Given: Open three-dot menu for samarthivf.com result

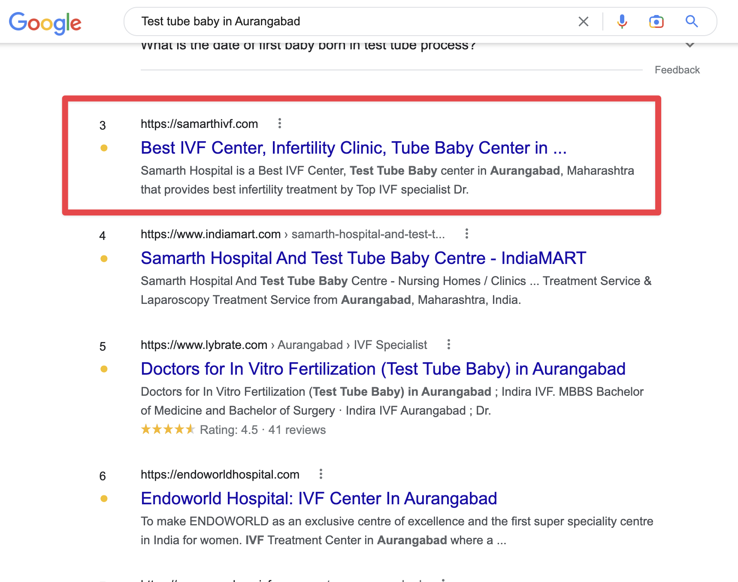Looking at the screenshot, I should point(280,124).
